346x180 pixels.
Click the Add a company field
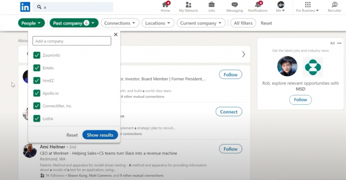coord(72,41)
